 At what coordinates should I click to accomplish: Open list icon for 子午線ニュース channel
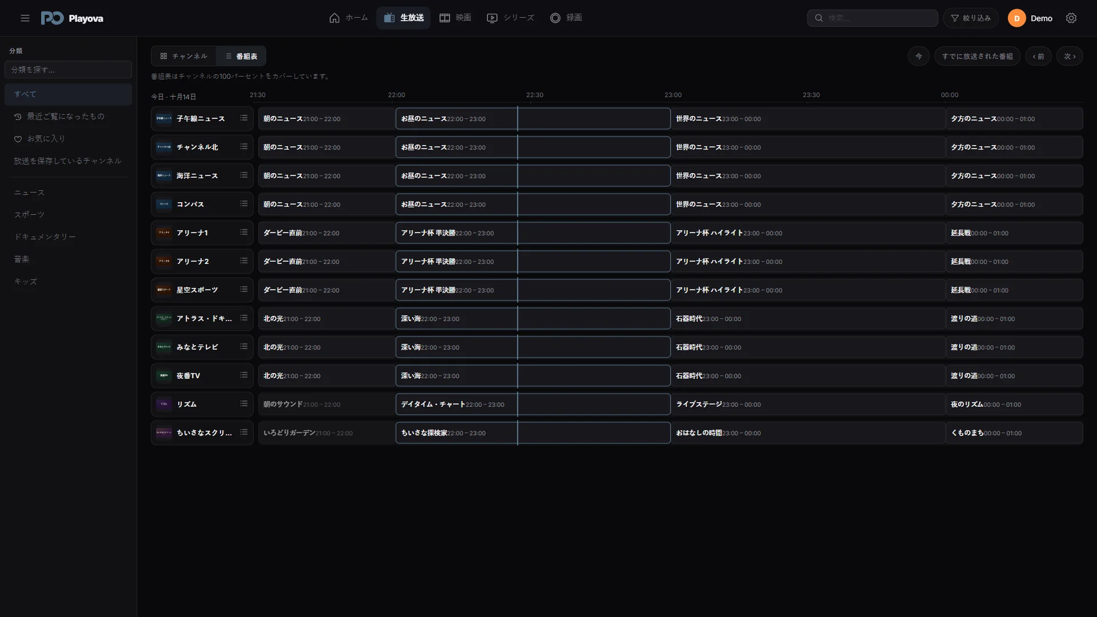pos(244,118)
